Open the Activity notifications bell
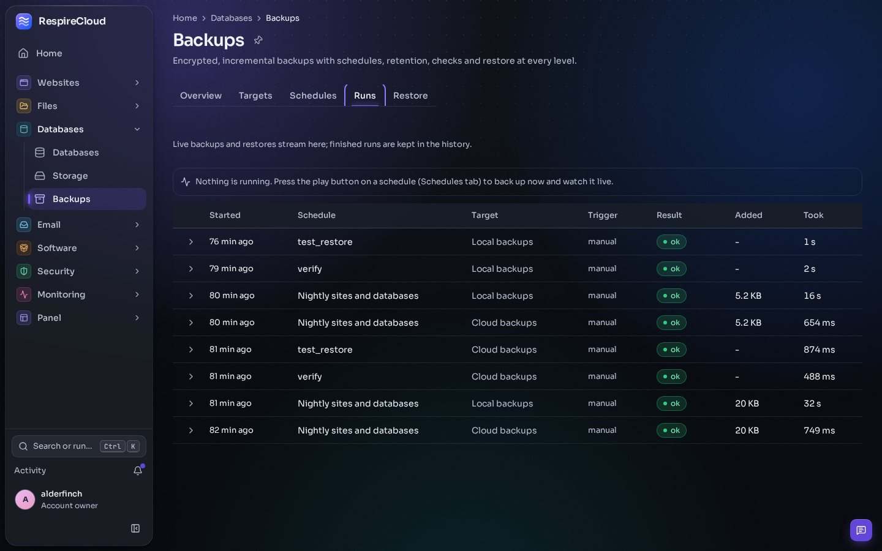 (138, 470)
